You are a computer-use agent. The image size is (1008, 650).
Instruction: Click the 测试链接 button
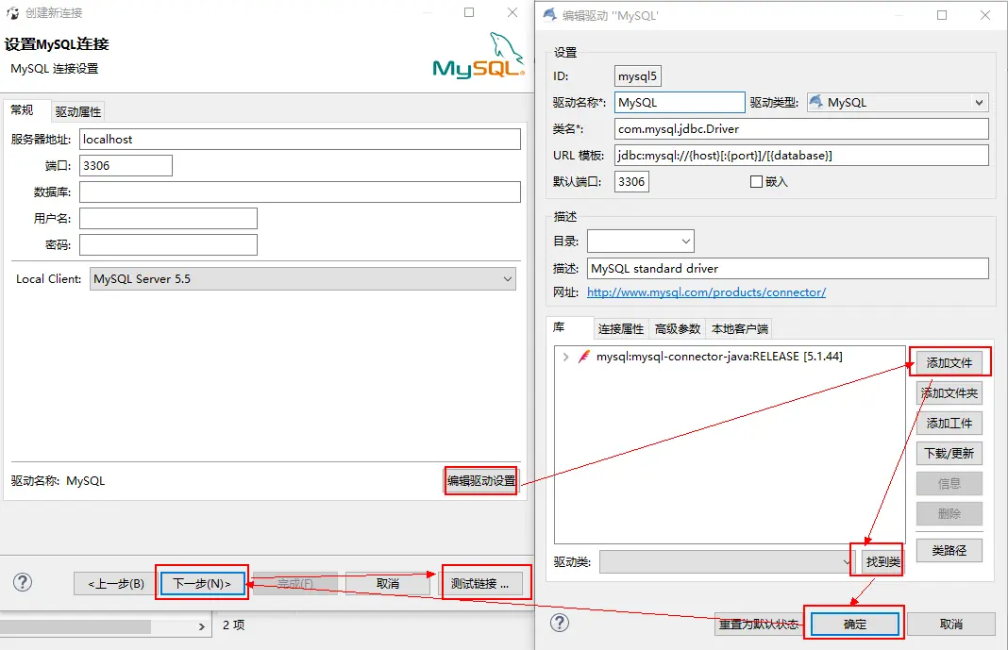pos(480,583)
